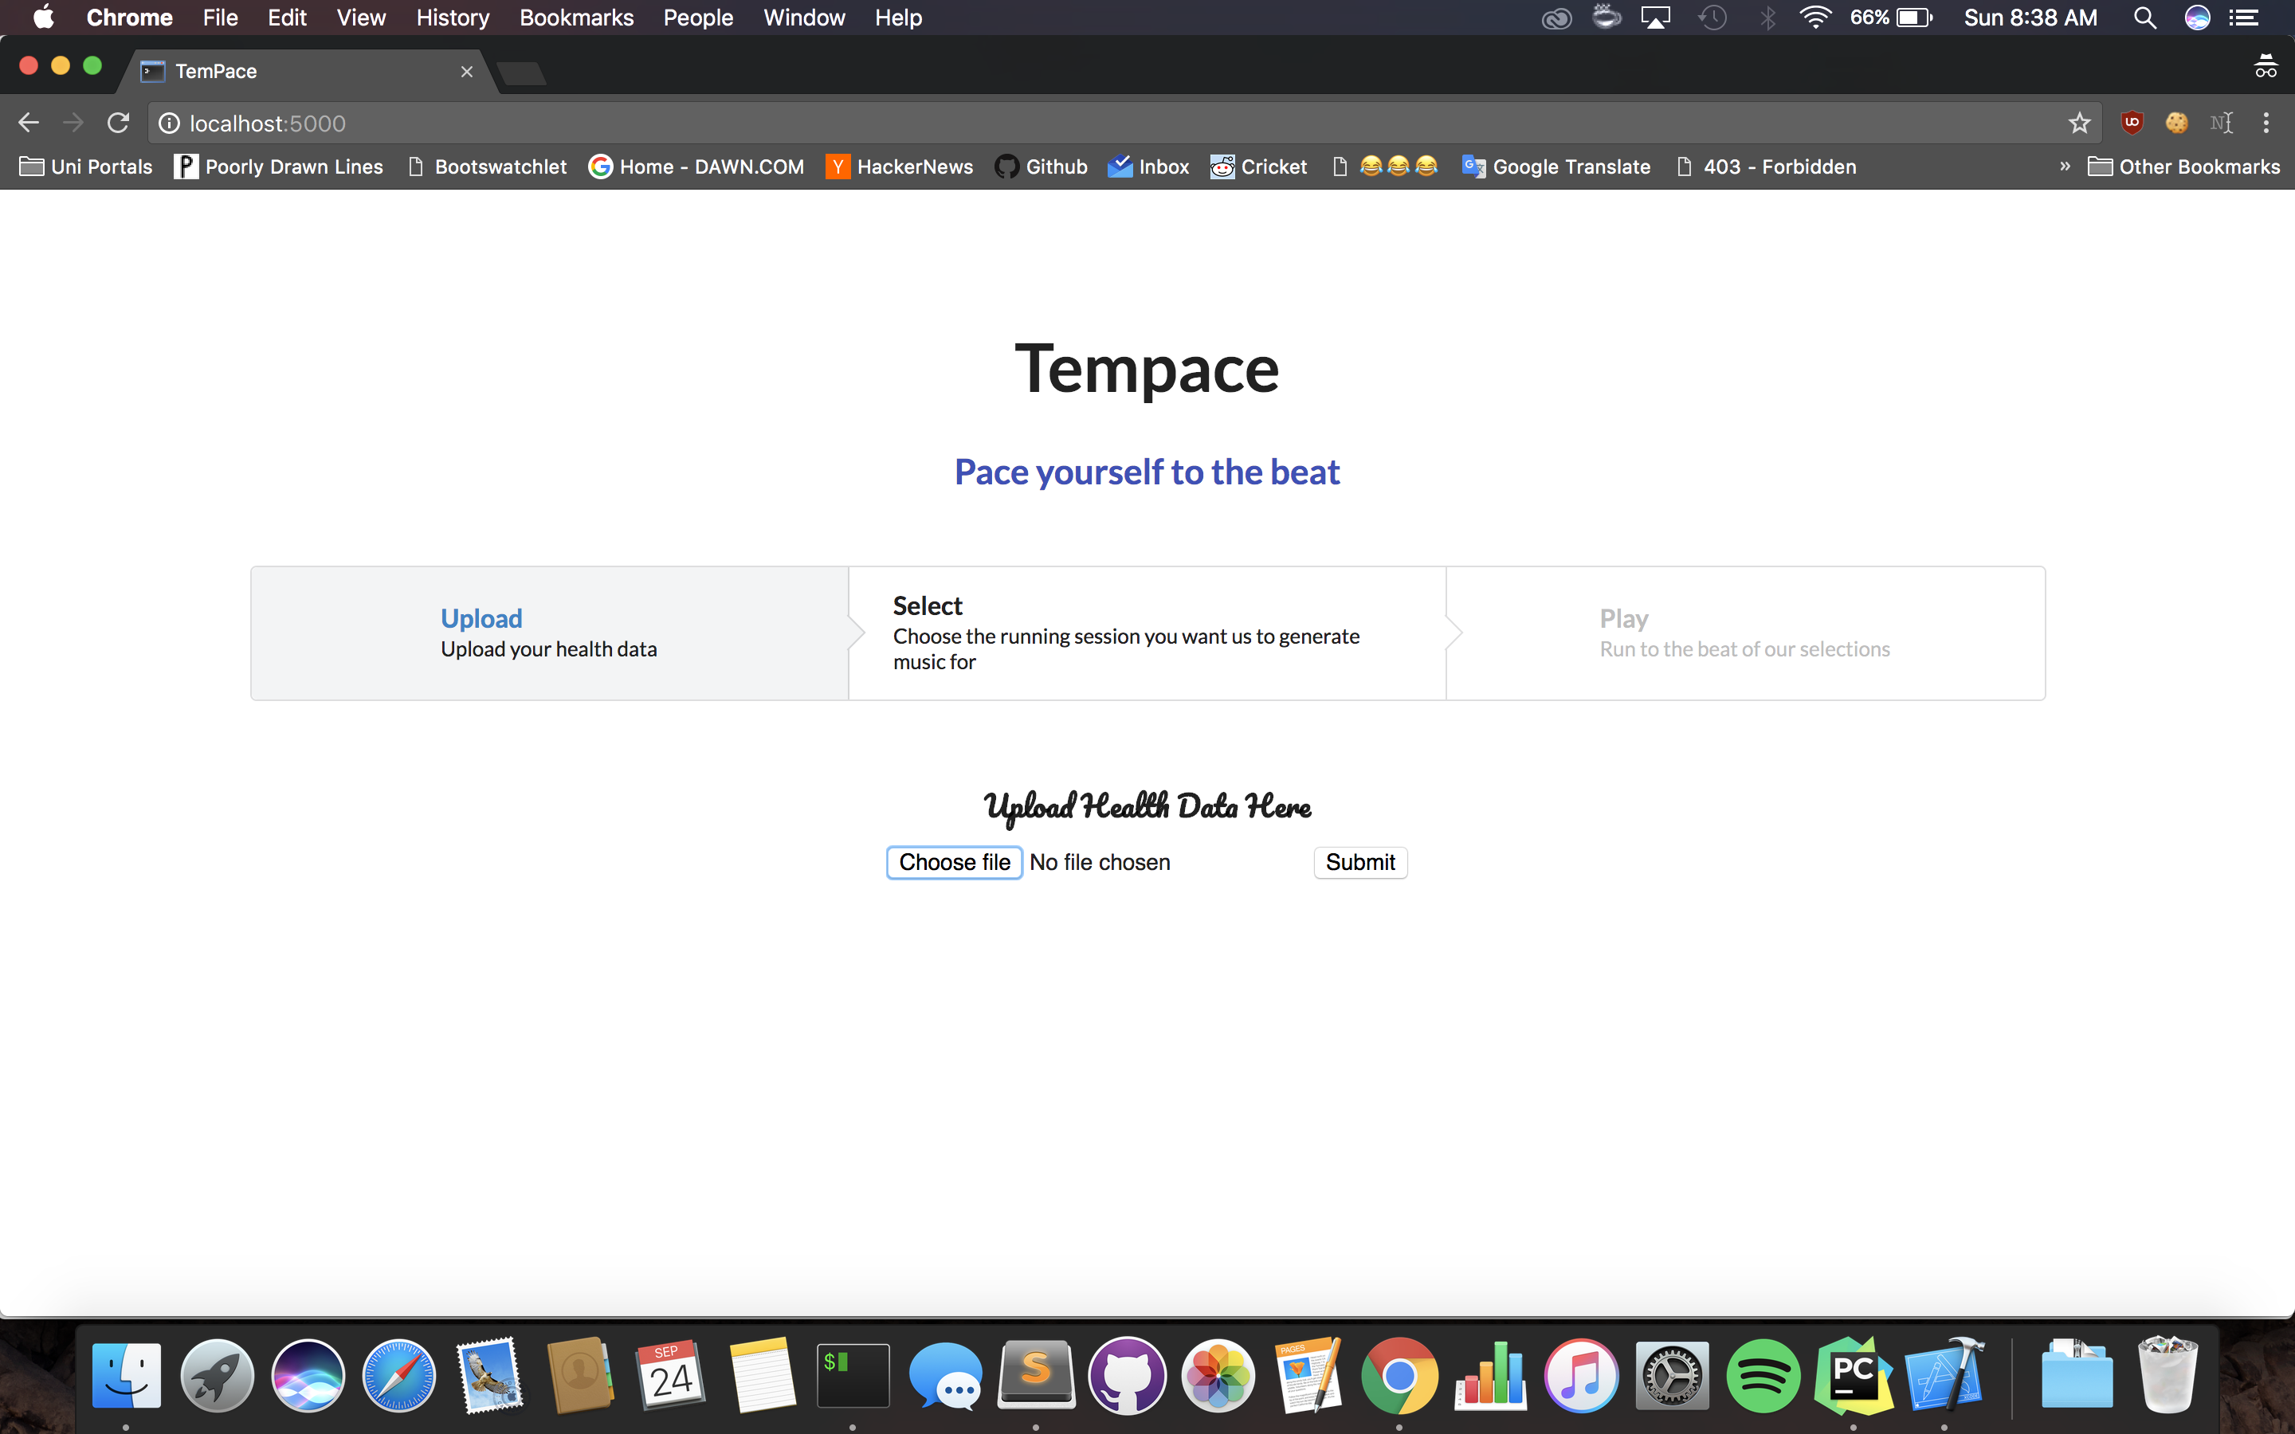Open Spotify from the dock

[1763, 1375]
